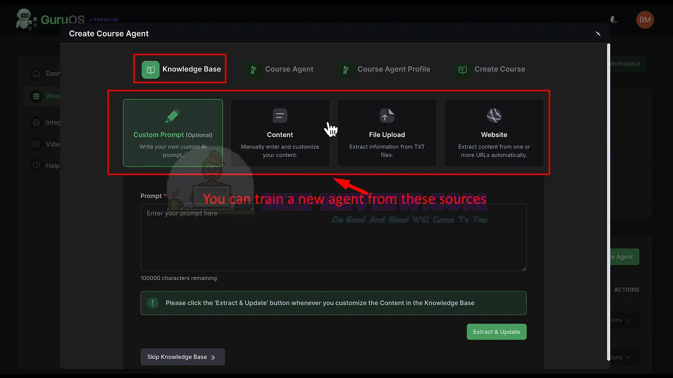Choose the Content source card icon

[280, 116]
